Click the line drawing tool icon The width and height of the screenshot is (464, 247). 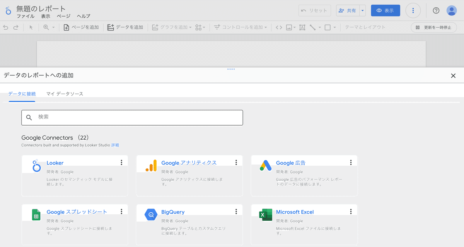pos(313,27)
